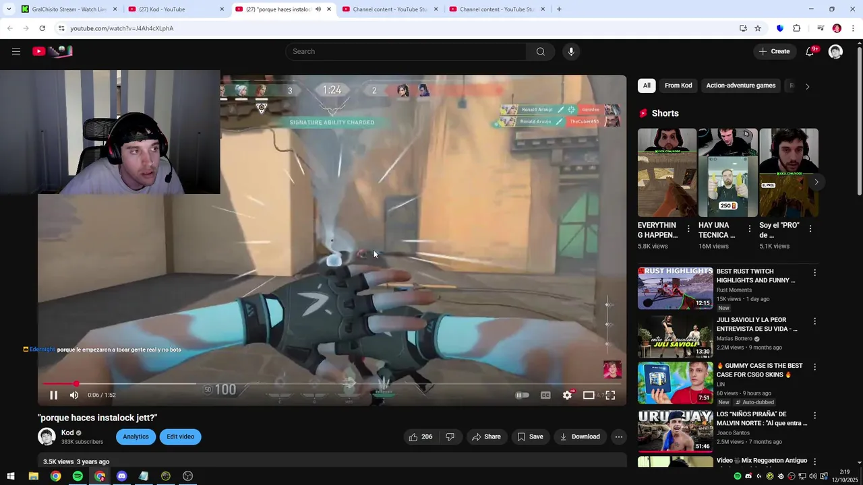Open options for JULI SAVIOLI video
Screen dimensions: 863x485
(814, 321)
